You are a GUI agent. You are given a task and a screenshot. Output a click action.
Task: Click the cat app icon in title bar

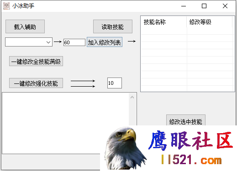6,6
